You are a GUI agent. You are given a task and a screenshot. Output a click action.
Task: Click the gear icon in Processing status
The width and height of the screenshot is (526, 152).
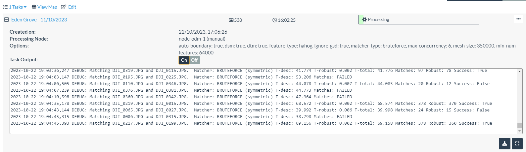(364, 20)
